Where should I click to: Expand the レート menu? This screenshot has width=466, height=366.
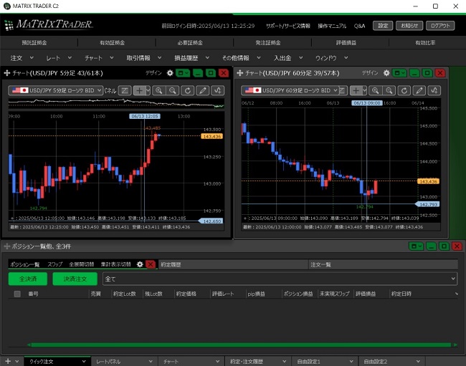[59, 58]
